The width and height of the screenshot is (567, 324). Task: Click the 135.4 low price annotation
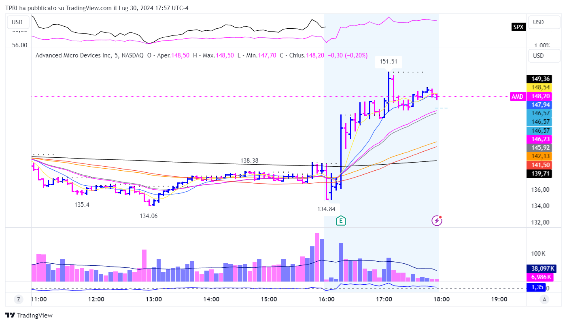click(82, 205)
